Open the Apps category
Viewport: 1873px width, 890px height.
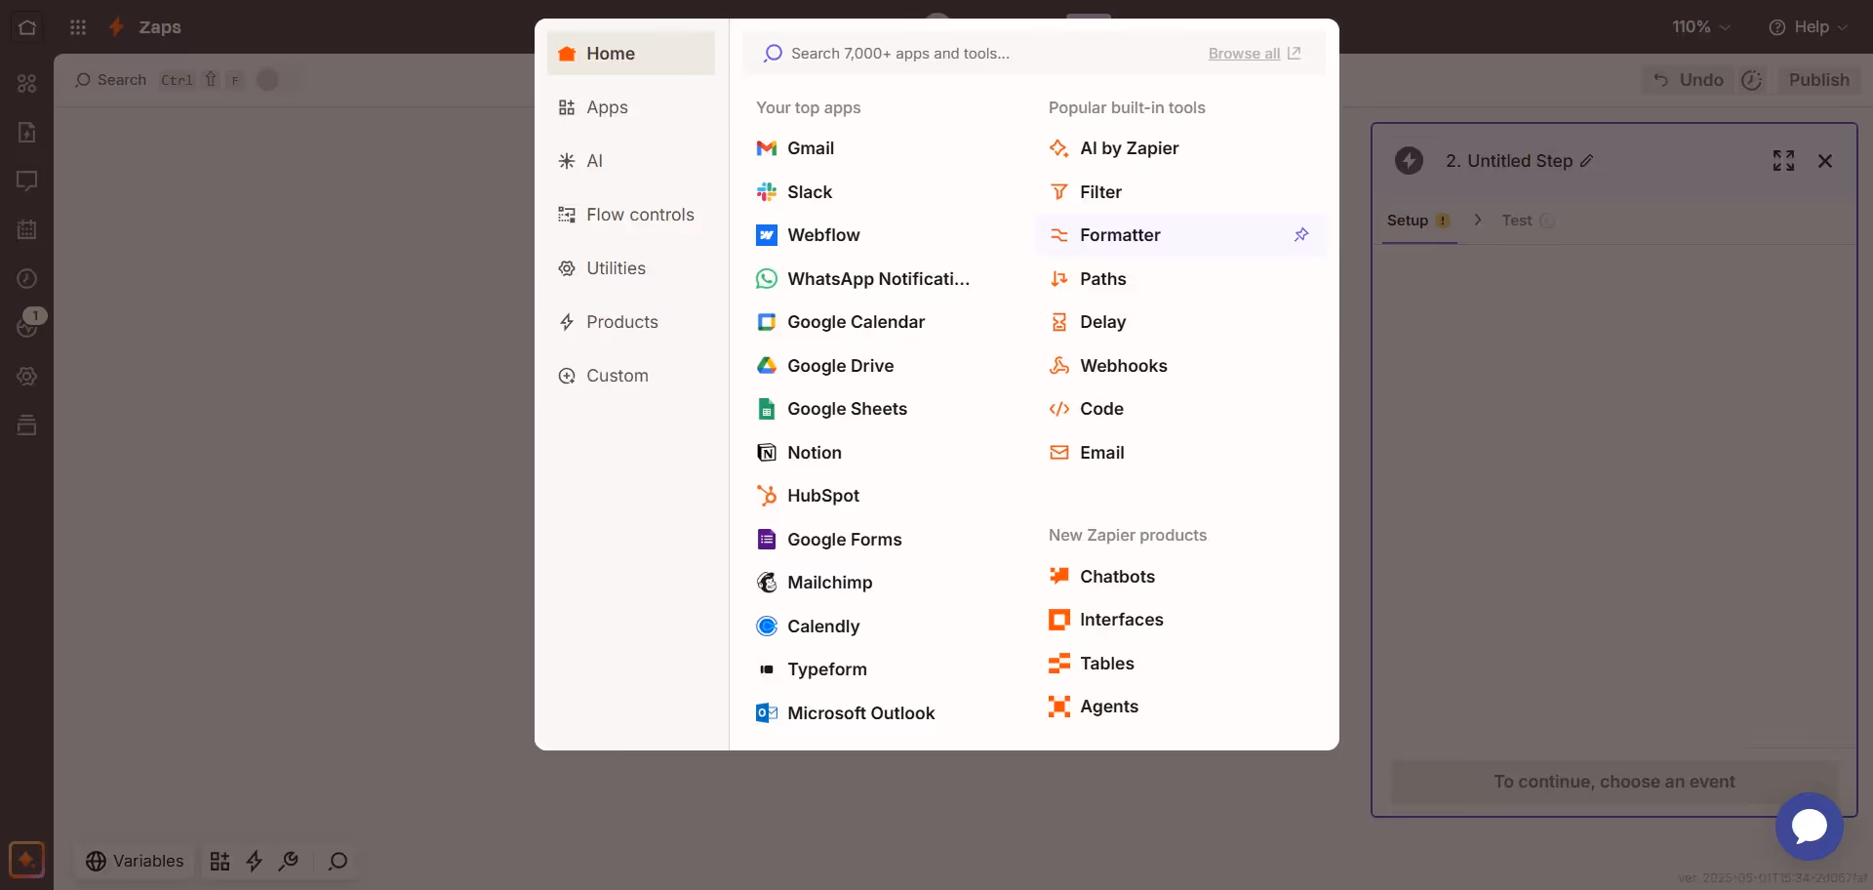[630, 107]
